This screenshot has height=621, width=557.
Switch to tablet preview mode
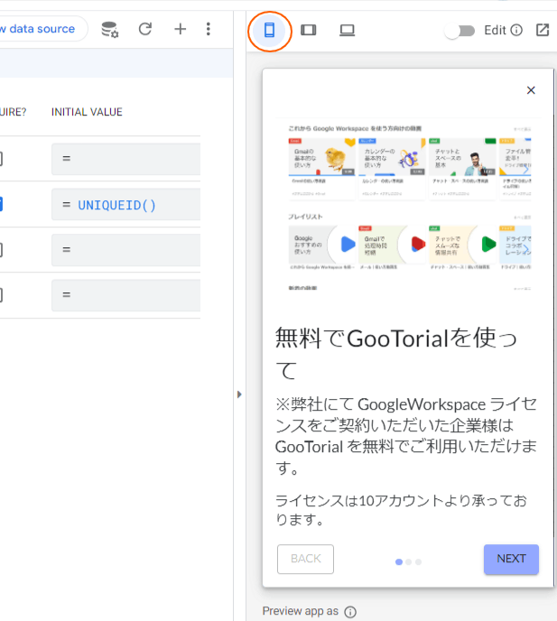coord(308,30)
